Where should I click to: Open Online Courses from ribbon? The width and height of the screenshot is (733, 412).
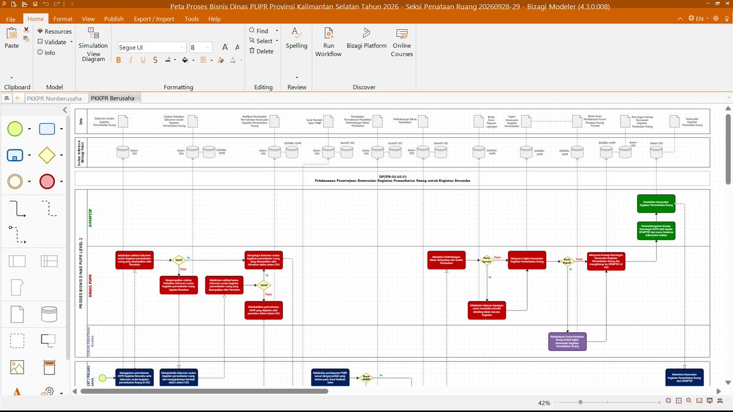point(402,42)
